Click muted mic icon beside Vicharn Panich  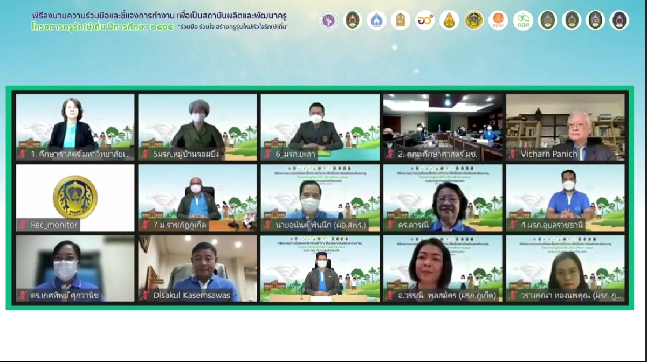513,155
